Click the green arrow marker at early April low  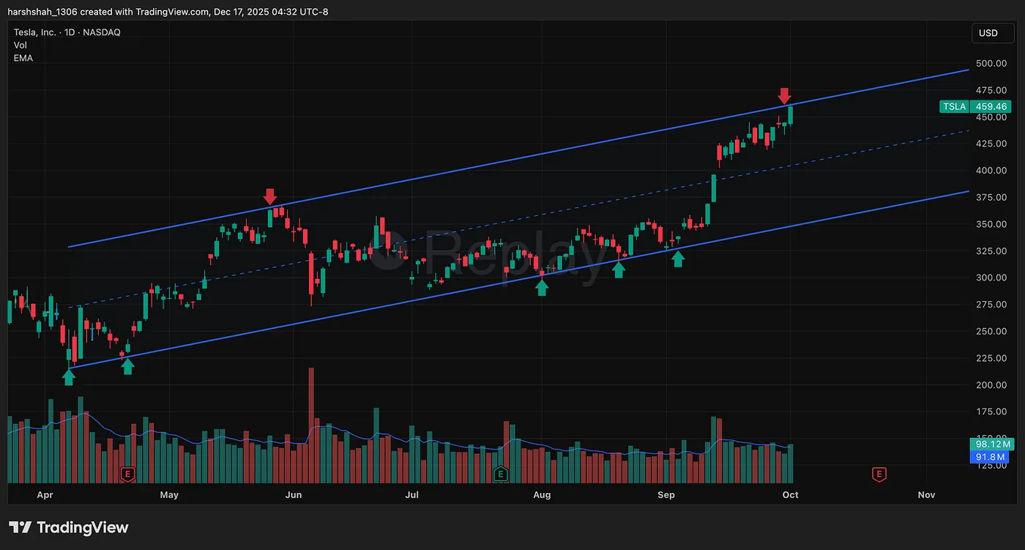point(69,376)
